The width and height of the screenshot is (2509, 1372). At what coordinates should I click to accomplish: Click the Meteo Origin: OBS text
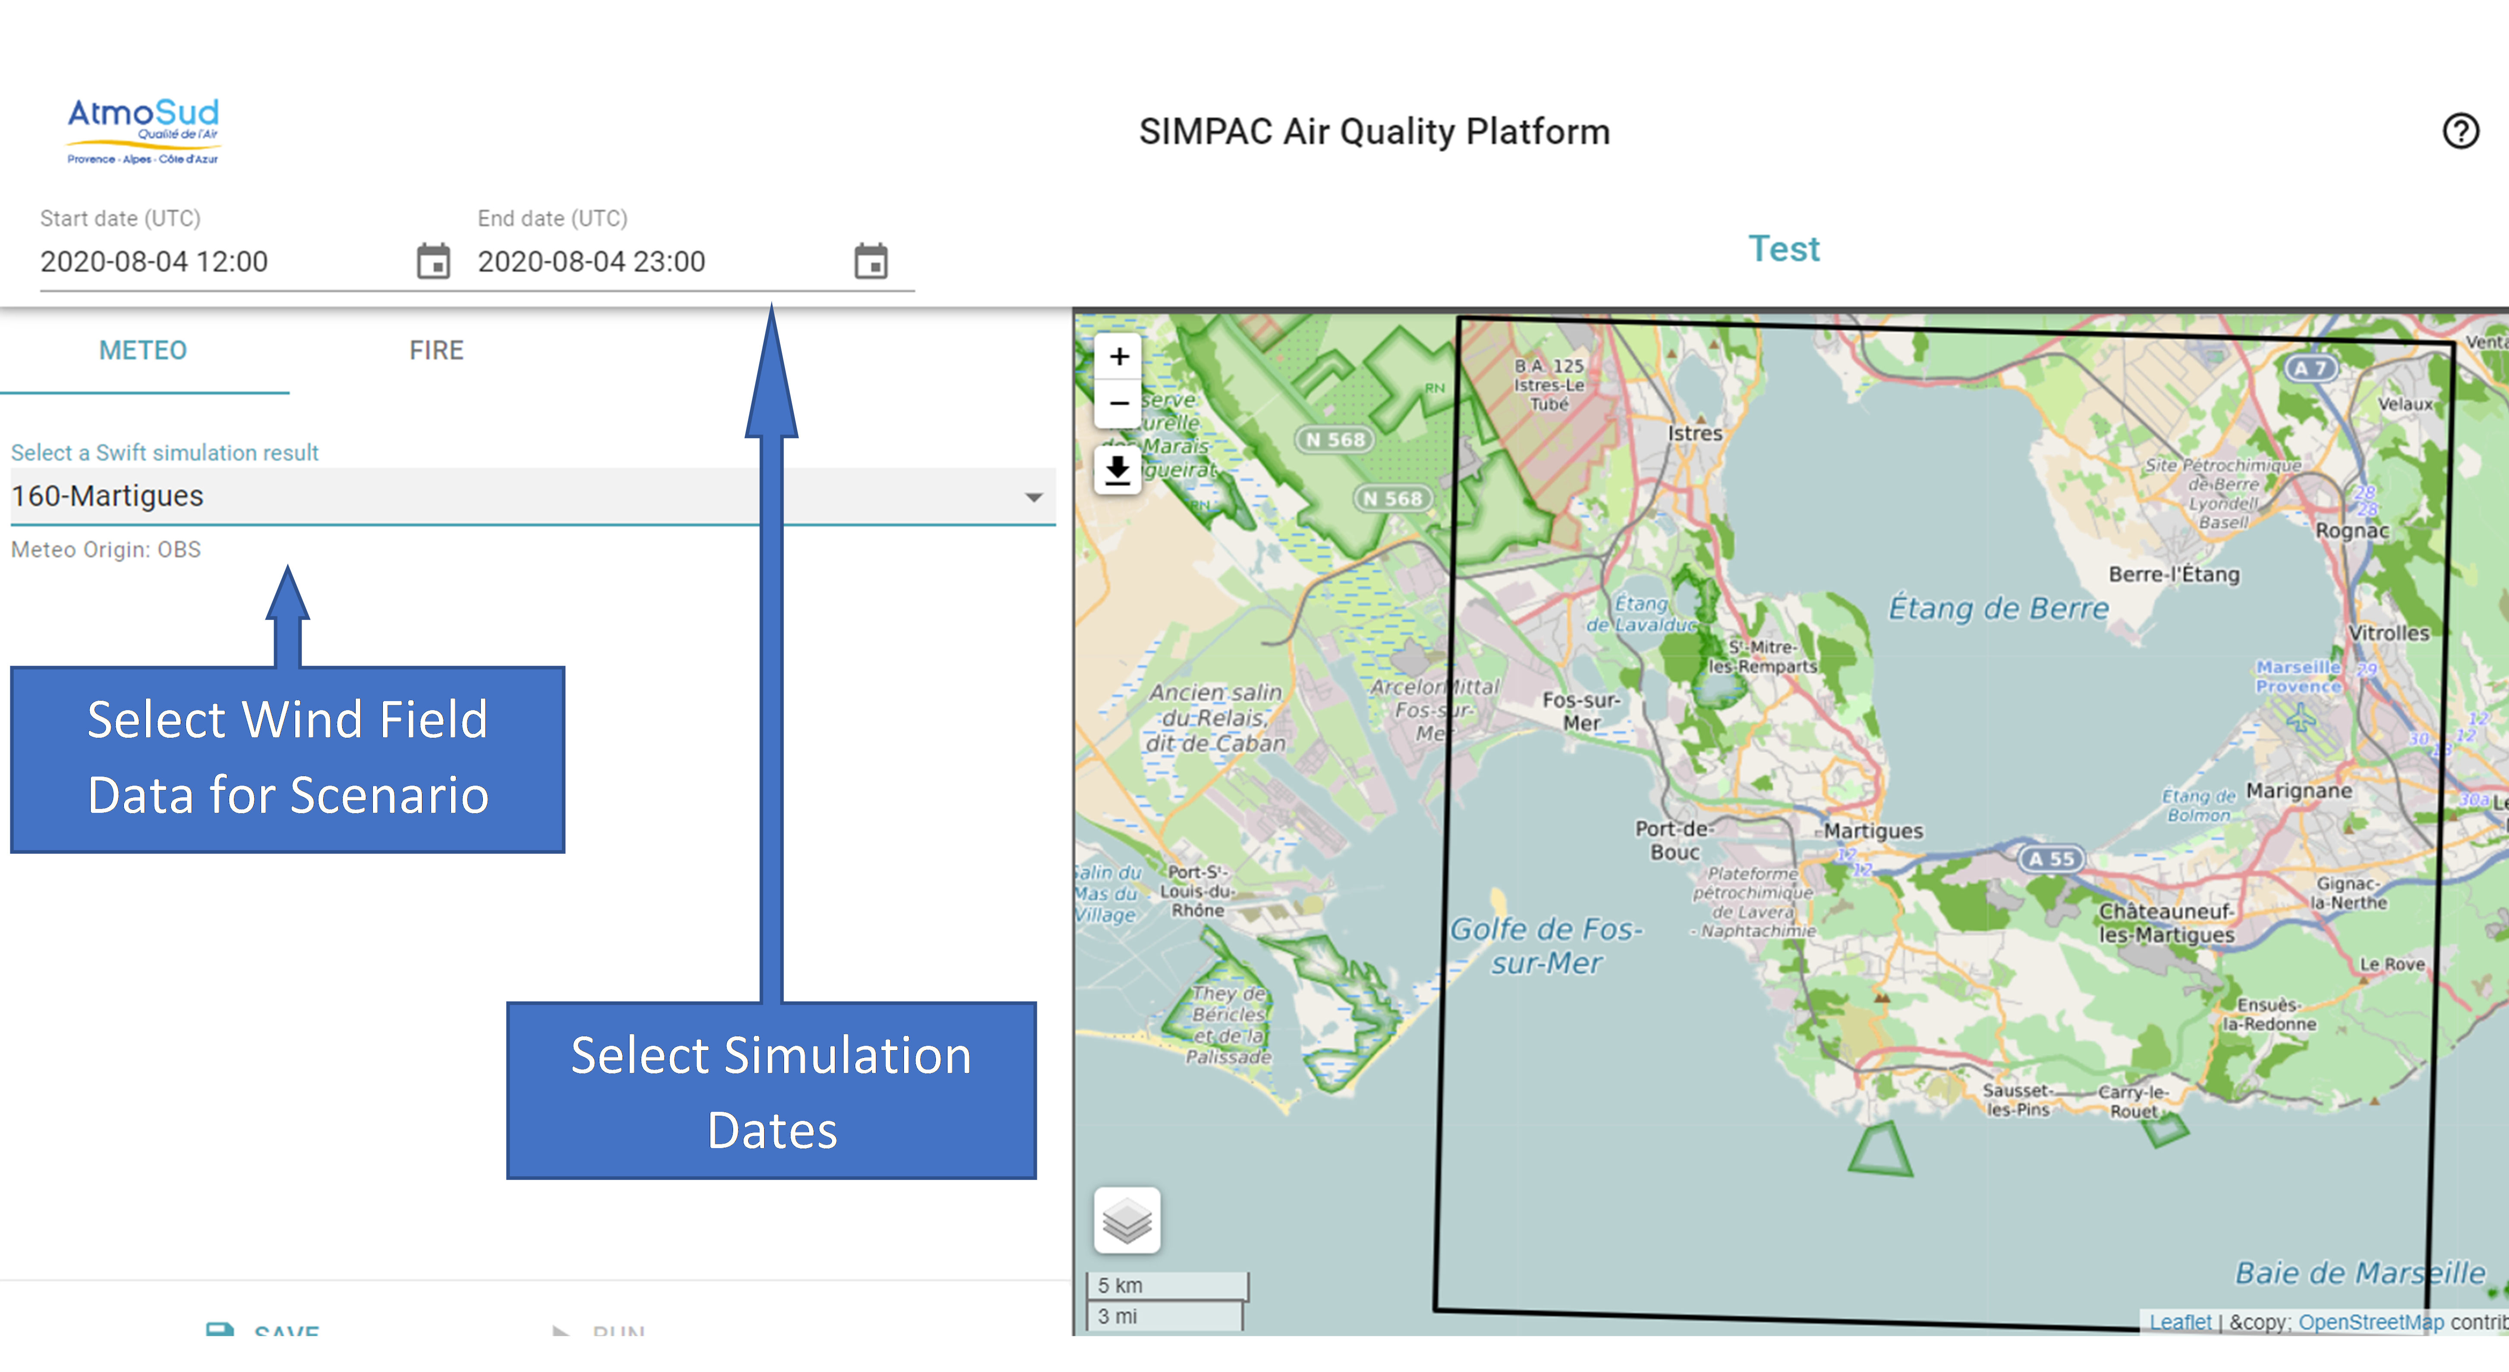coord(106,549)
